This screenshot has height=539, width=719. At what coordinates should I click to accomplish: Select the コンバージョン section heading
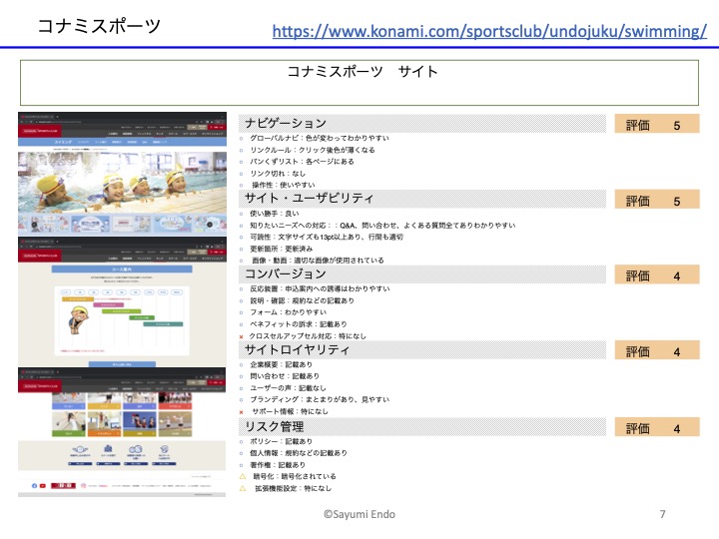coord(286,273)
